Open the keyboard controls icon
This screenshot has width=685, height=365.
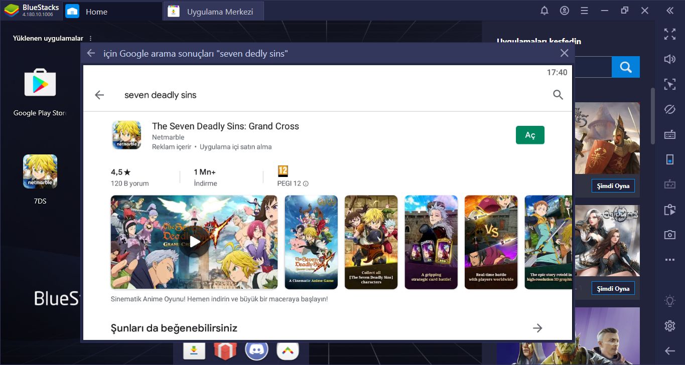click(x=670, y=134)
